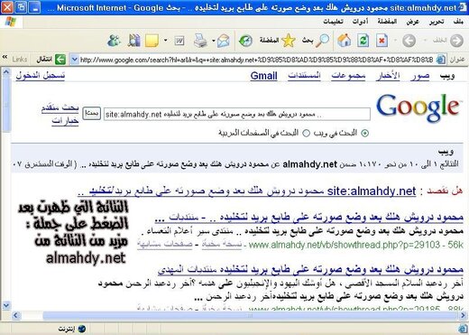Stop page loading with red X icon

(x=382, y=41)
